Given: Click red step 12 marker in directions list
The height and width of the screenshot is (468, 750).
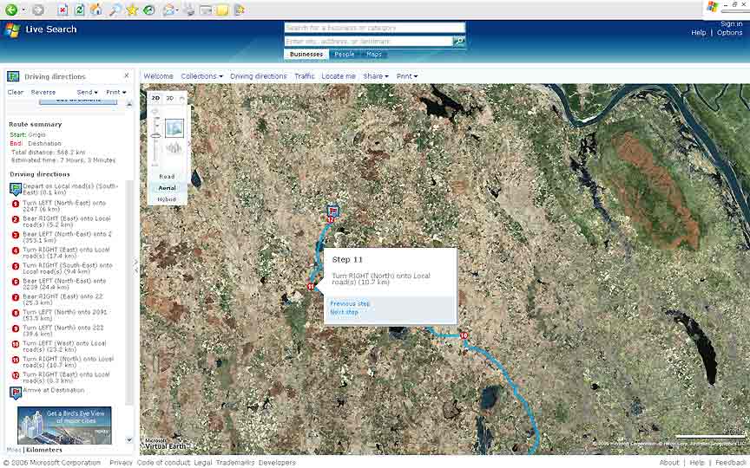Looking at the screenshot, I should pos(16,375).
